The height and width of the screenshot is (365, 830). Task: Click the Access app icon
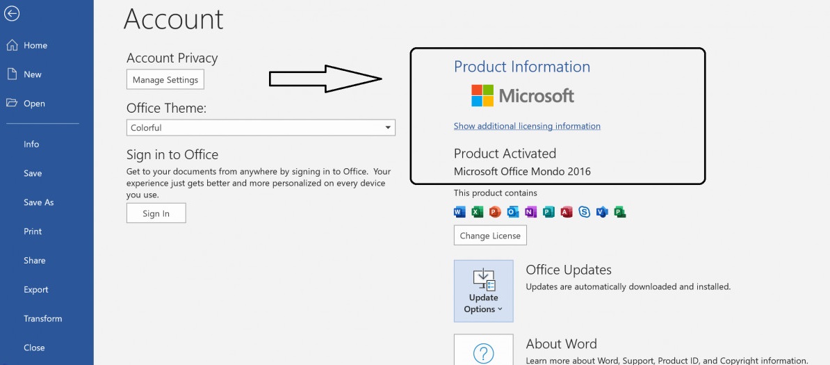[567, 212]
